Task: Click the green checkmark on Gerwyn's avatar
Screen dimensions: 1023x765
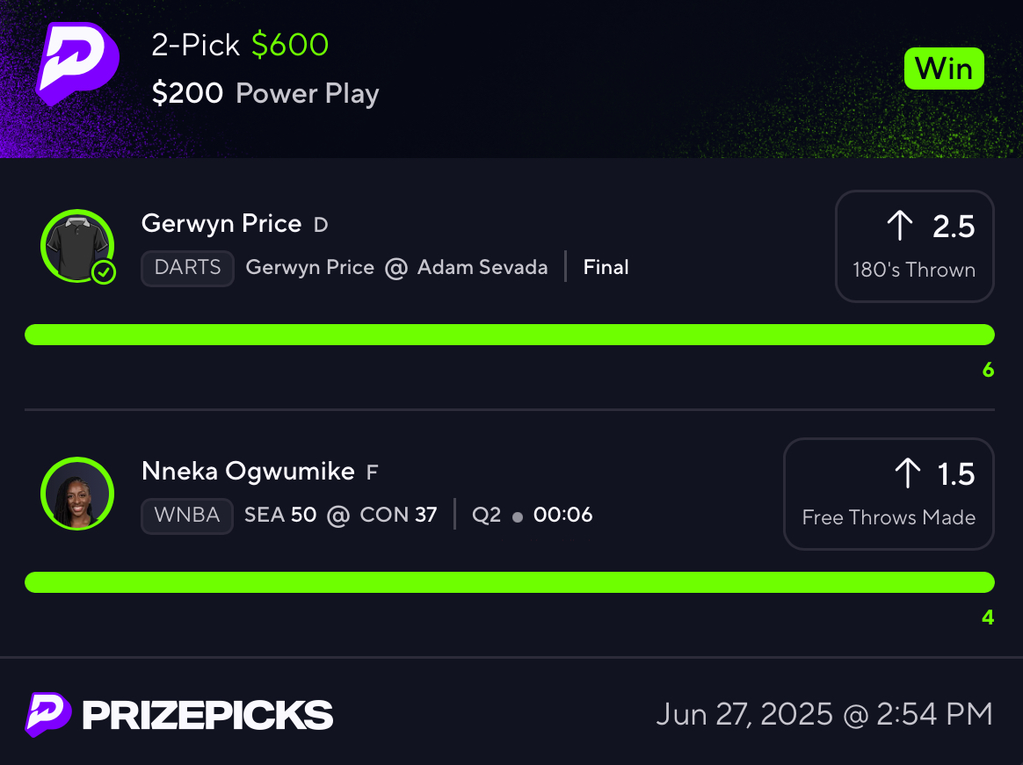Action: coord(103,272)
